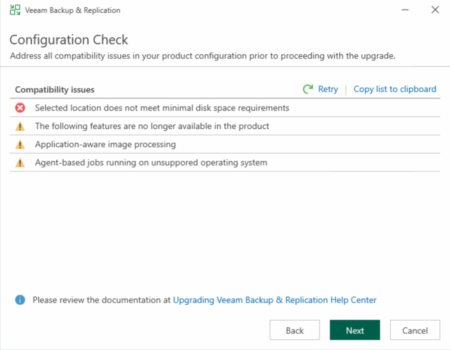
Task: Click the Veeam logo in the title bar
Action: coord(15,10)
